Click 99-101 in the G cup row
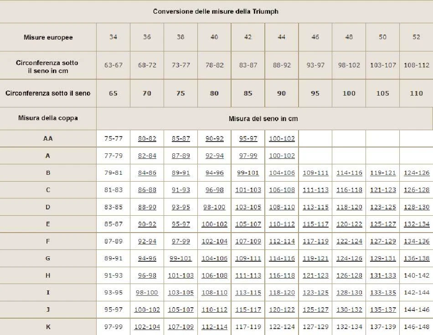Screen dimensions: 433x335 pos(180,259)
